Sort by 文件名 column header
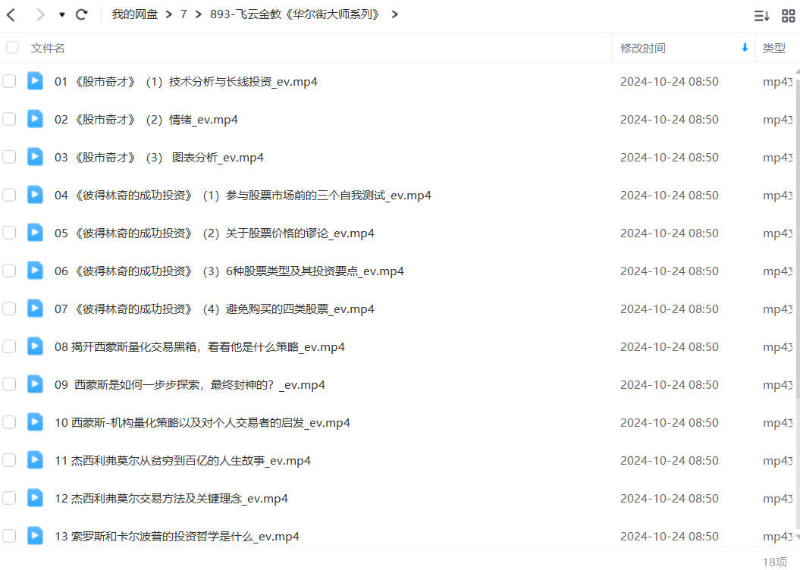Image resolution: width=800 pixels, height=570 pixels. (48, 49)
